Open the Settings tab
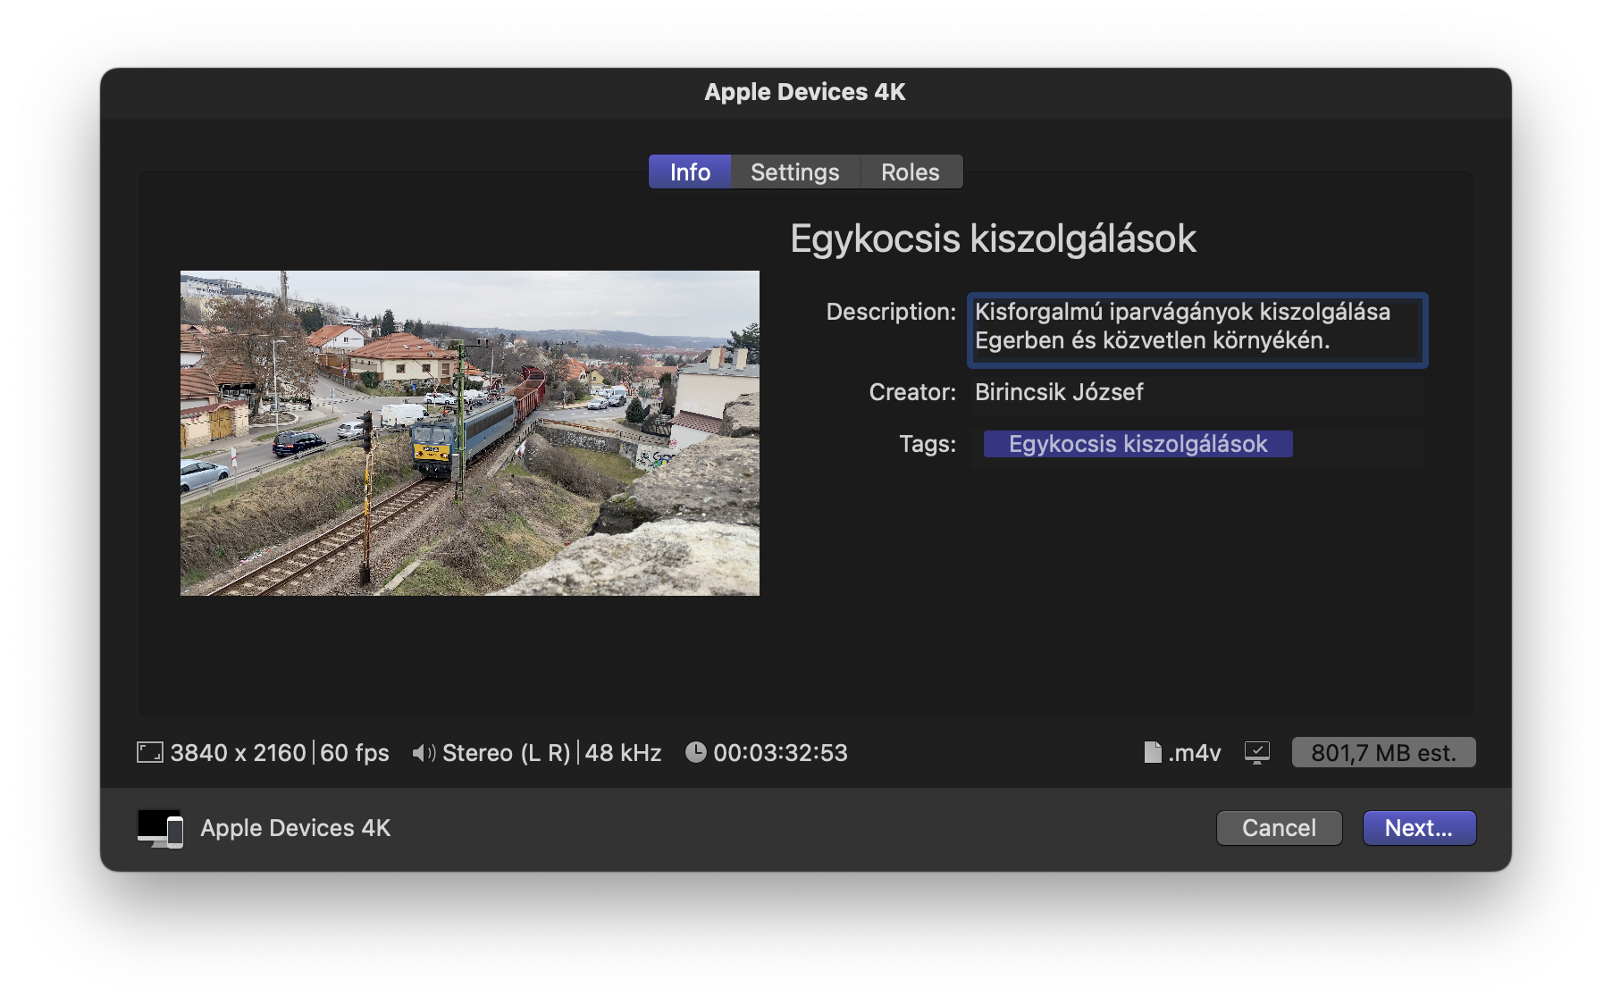This screenshot has height=1004, width=1612. pos(795,172)
